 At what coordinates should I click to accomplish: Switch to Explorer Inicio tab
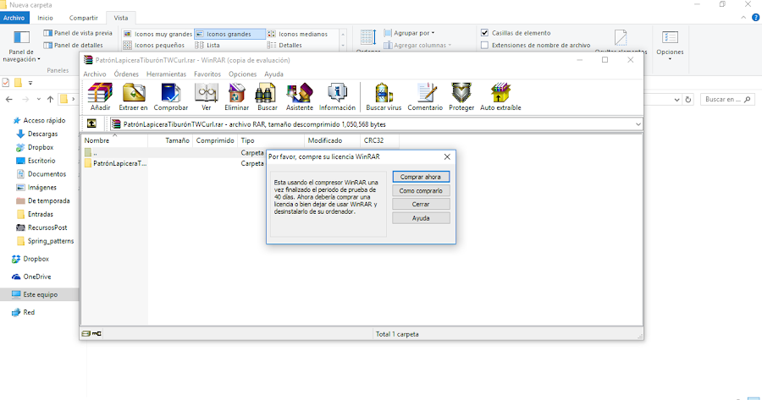(45, 18)
